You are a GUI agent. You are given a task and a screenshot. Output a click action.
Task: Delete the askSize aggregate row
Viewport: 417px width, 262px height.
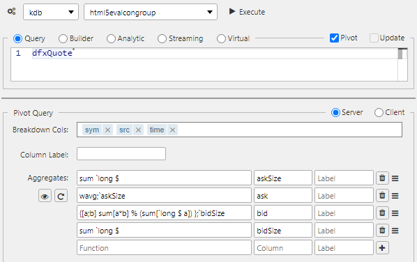(x=382, y=178)
